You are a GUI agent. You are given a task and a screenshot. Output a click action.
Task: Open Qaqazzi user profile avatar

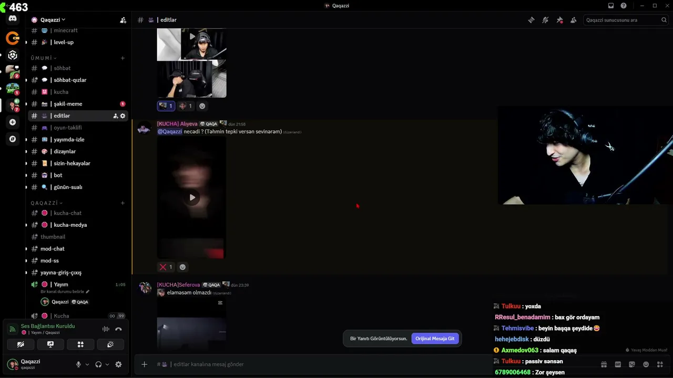point(13,364)
